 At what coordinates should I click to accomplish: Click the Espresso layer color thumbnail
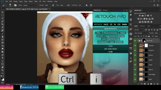click(141, 45)
